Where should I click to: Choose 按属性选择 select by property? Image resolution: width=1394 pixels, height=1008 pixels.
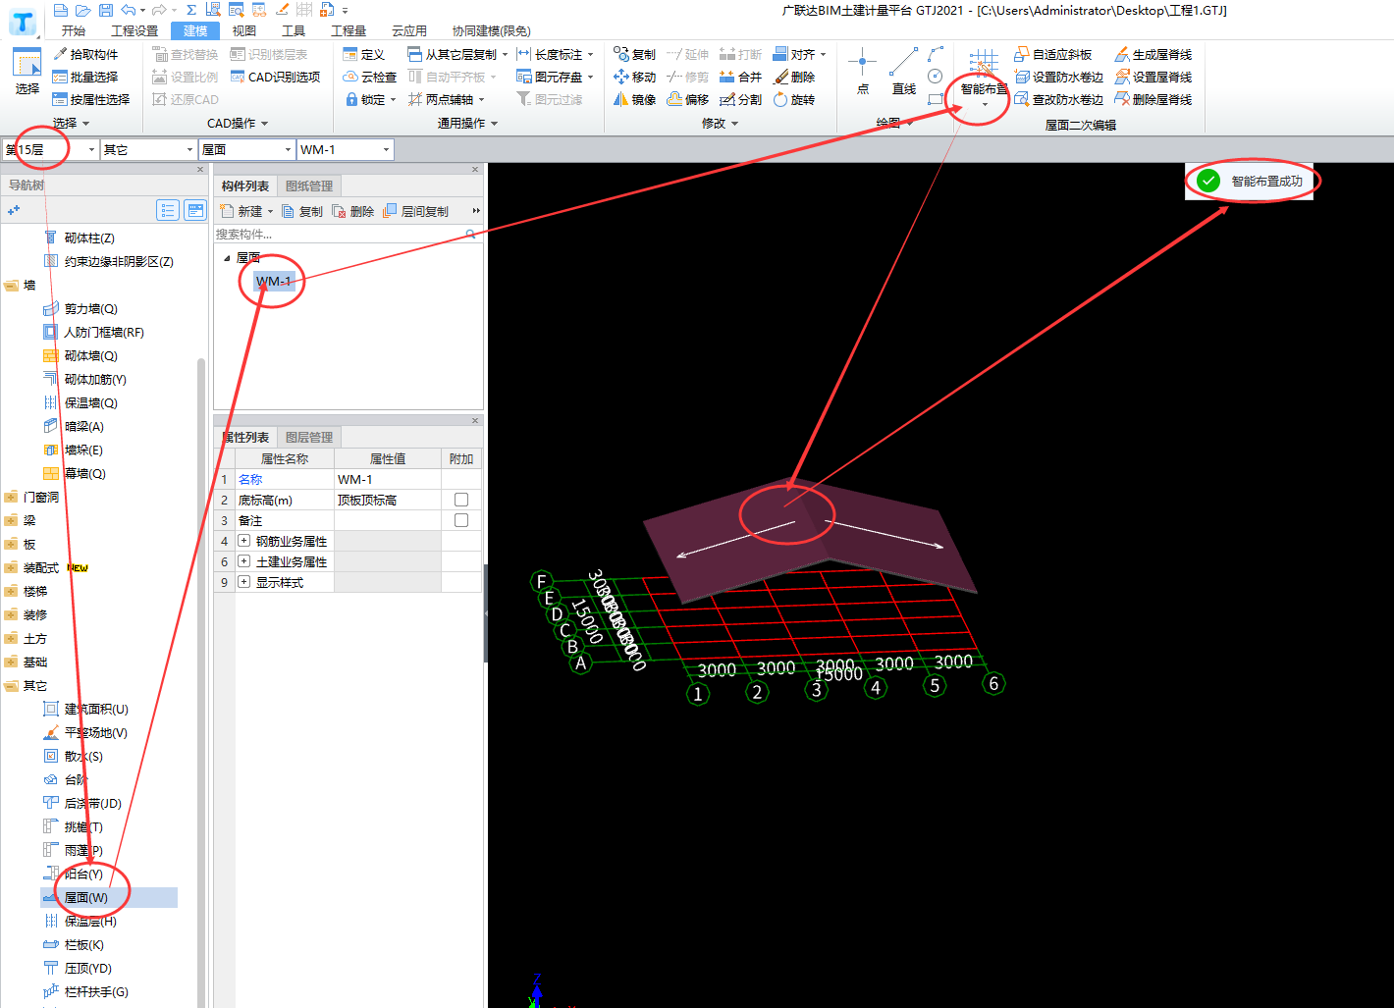[x=91, y=99]
